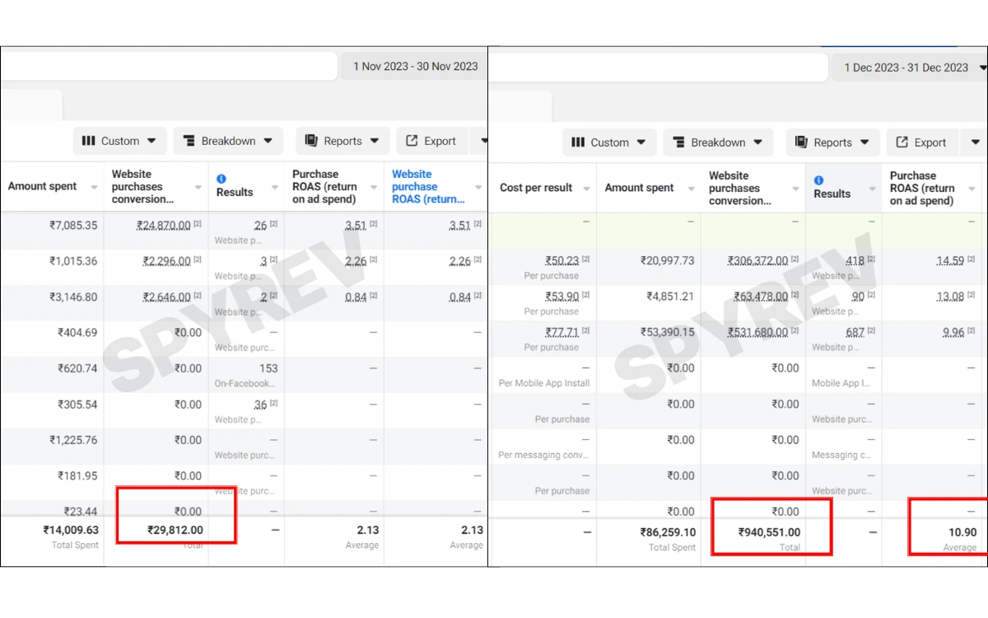Click the Export icon in November report
Screen dimensions: 988x618
tap(412, 141)
